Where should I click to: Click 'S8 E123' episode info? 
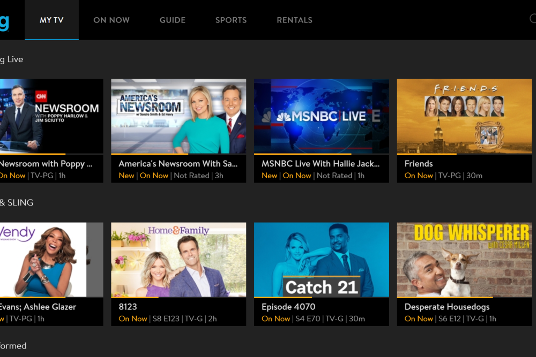pyautogui.click(x=166, y=319)
